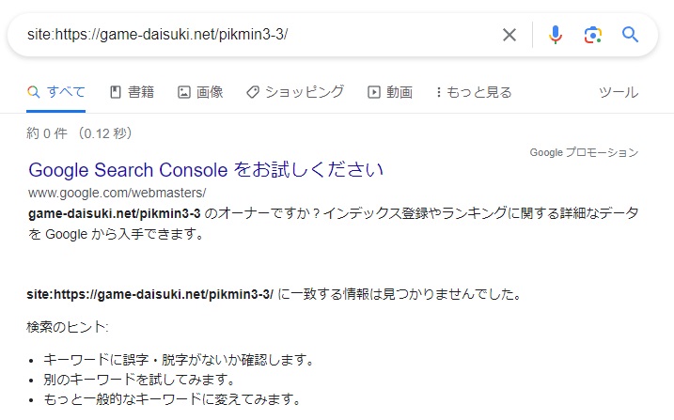Image resolution: width=674 pixels, height=420 pixels.
Task: Open Google Search Console をお試しください link
Action: (x=206, y=170)
